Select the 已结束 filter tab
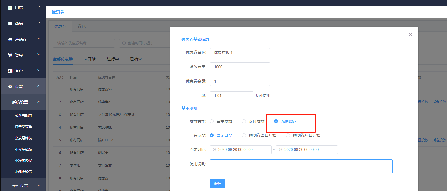 pyautogui.click(x=136, y=59)
